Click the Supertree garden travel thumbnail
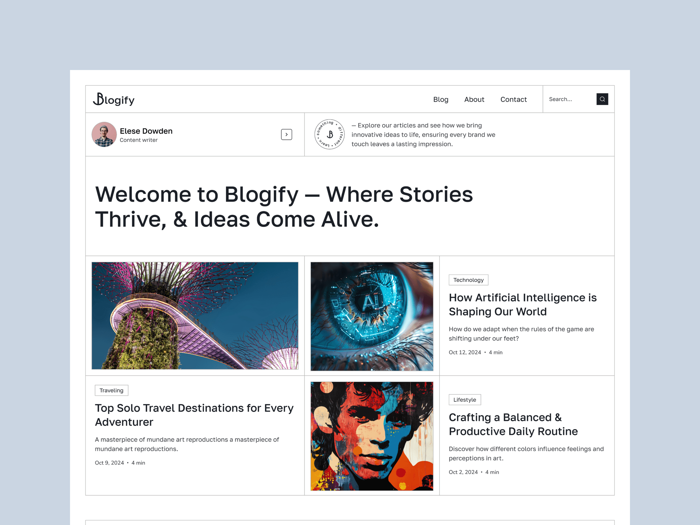The height and width of the screenshot is (525, 700). tap(195, 315)
